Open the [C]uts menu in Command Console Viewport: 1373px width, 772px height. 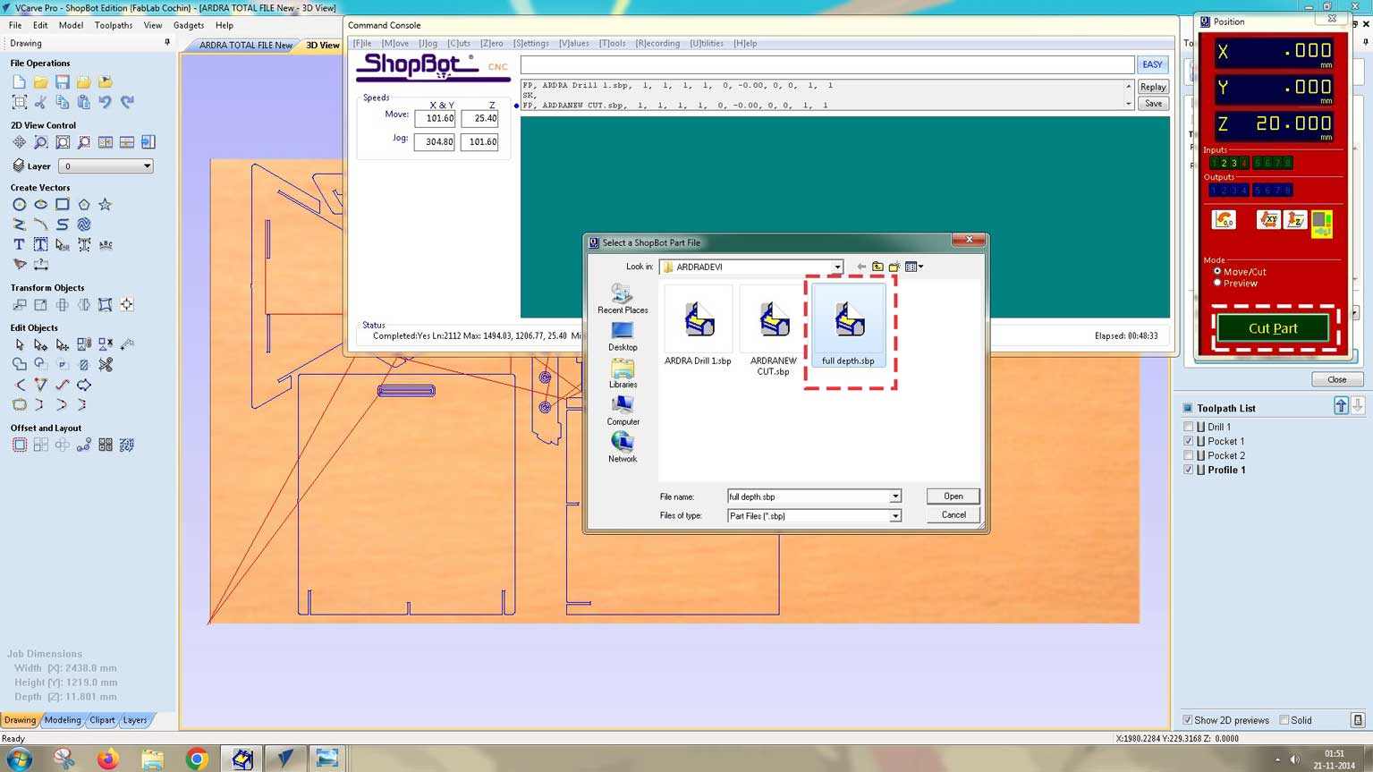[x=459, y=43]
